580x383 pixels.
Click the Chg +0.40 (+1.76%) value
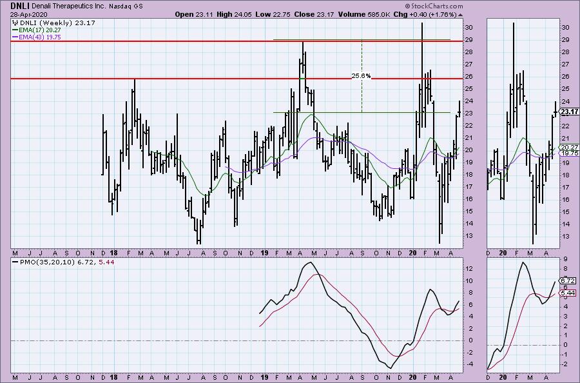coord(425,14)
